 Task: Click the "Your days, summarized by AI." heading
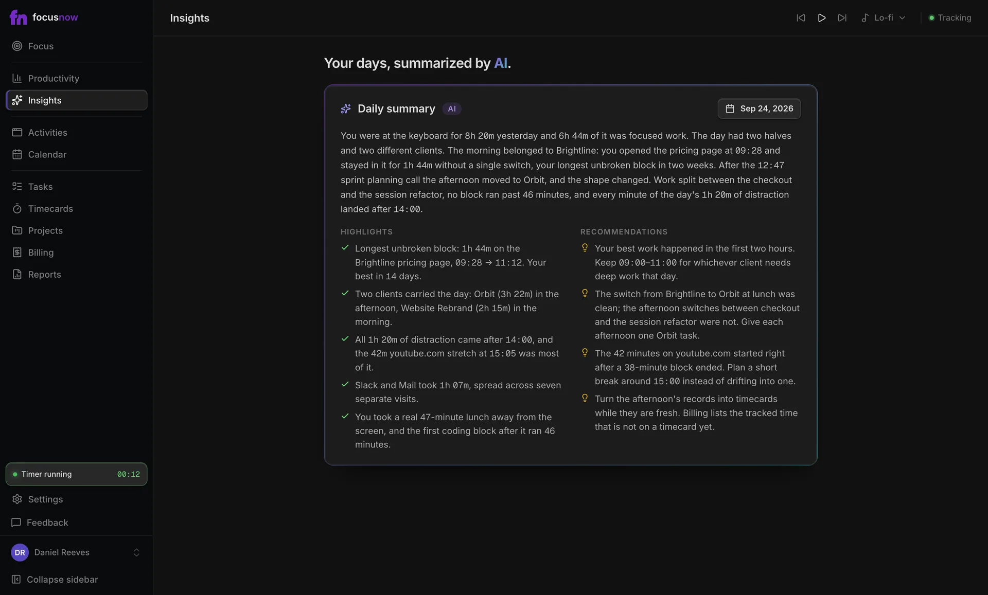417,63
